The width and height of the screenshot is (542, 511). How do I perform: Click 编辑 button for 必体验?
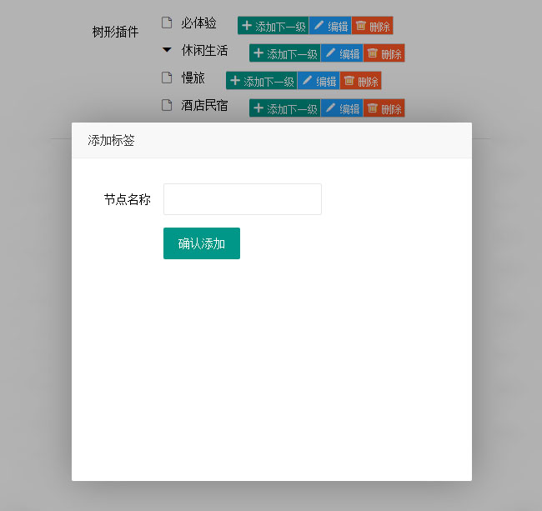click(330, 26)
